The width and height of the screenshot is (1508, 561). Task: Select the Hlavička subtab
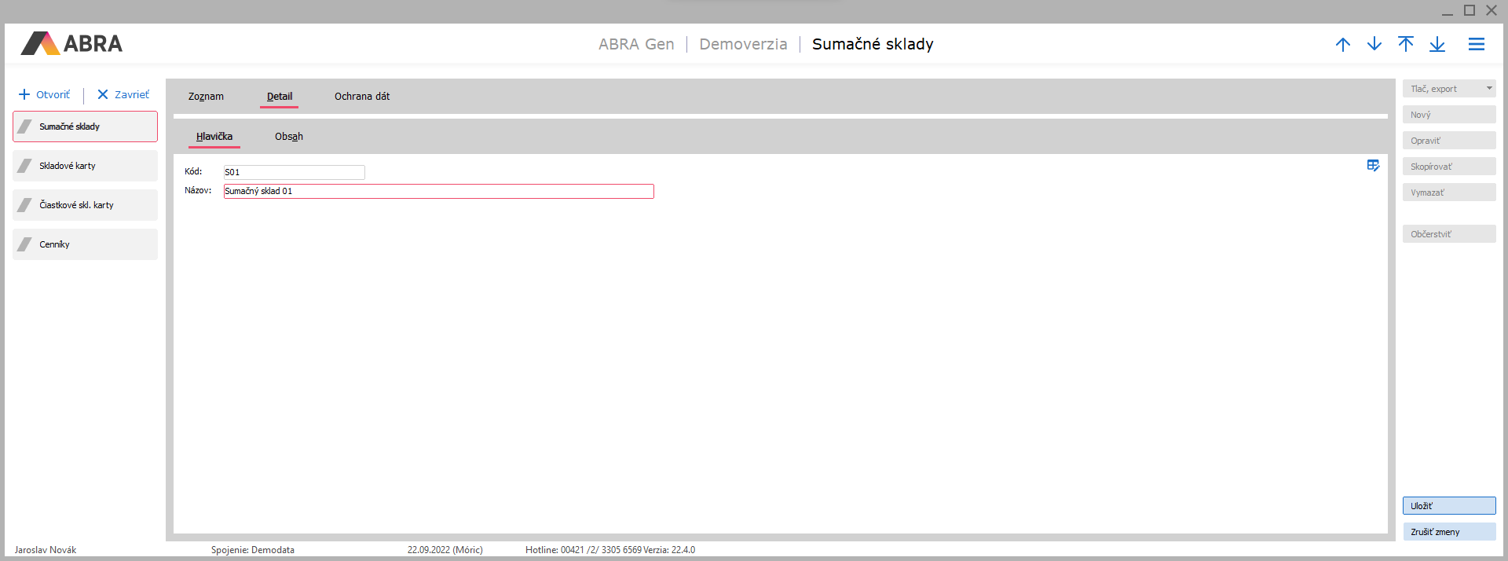214,137
